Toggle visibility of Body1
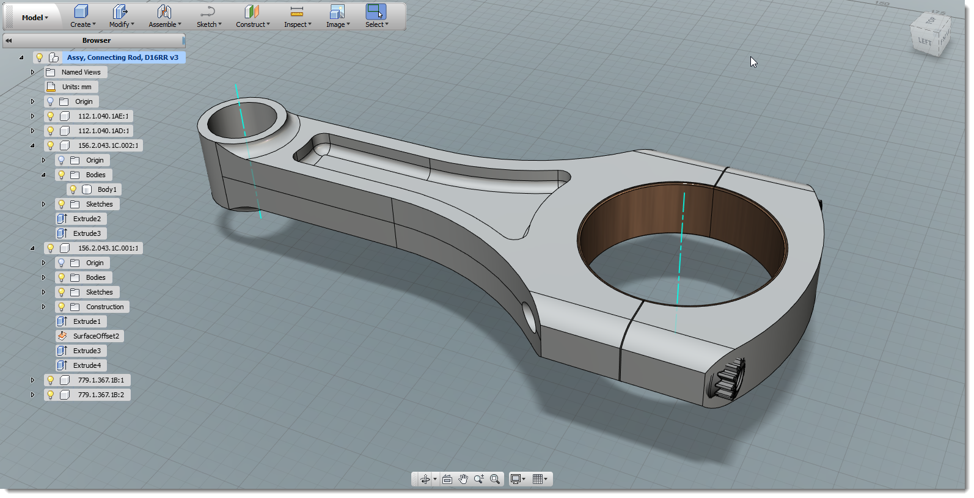 point(73,189)
